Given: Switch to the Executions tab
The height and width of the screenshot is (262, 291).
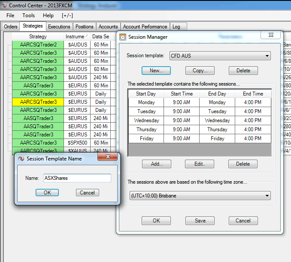Looking at the screenshot, I should (x=59, y=27).
